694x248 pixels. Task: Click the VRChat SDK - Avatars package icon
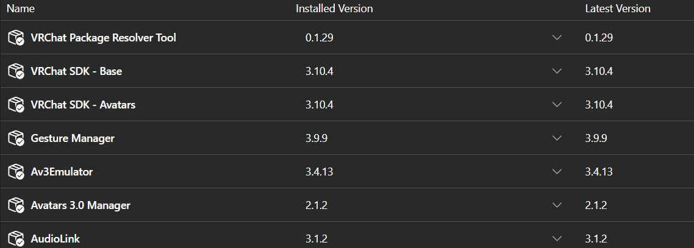tap(16, 105)
